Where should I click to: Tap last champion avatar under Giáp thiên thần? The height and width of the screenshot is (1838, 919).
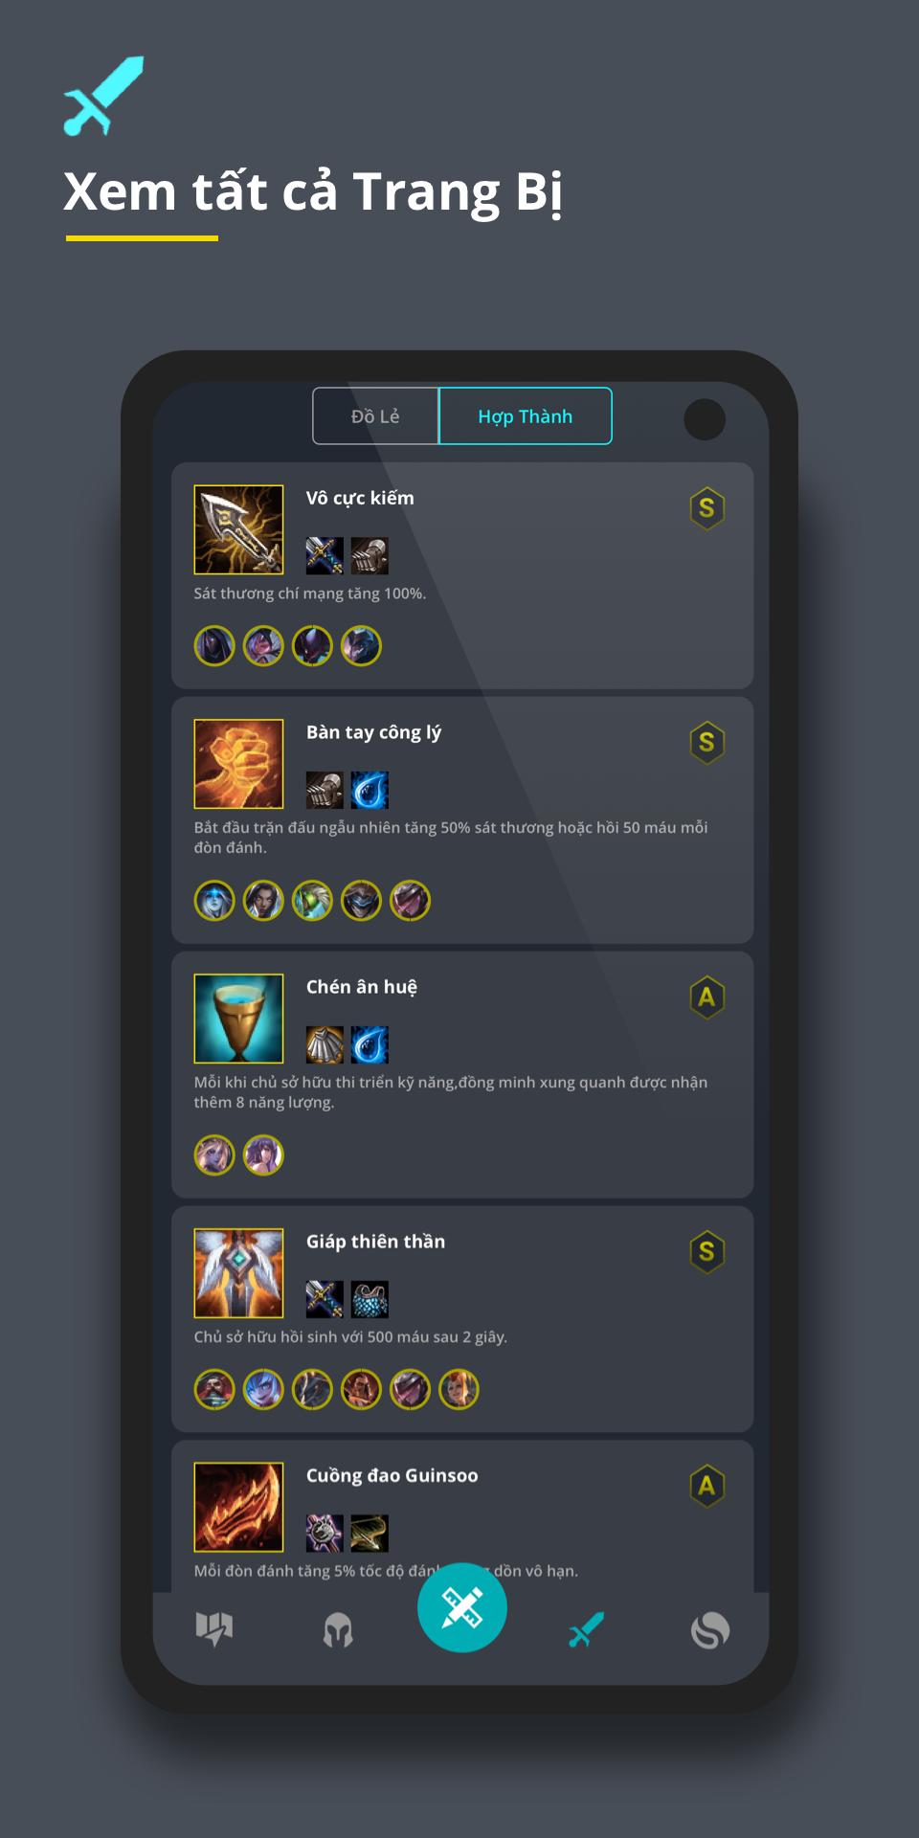click(x=459, y=1389)
